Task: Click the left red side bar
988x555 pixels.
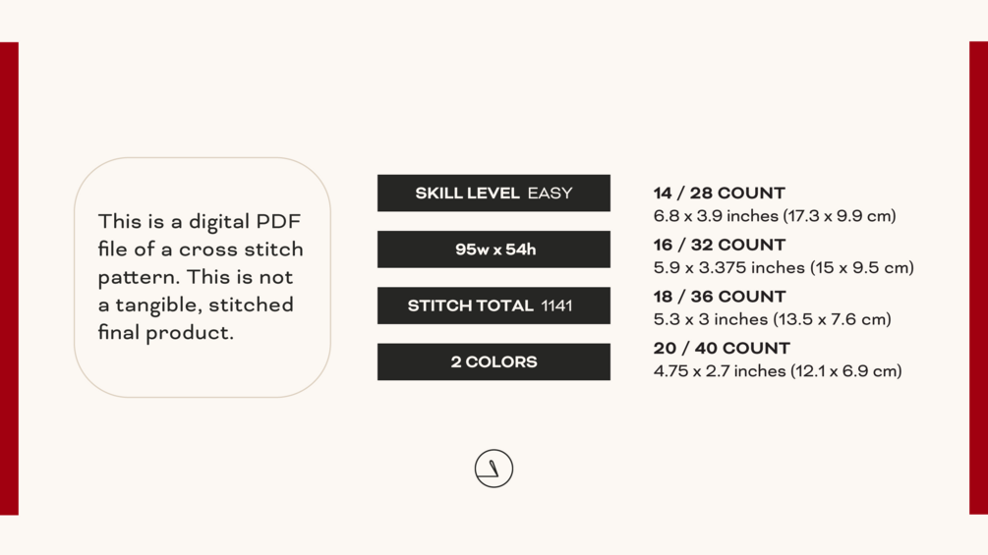Action: pyautogui.click(x=9, y=278)
